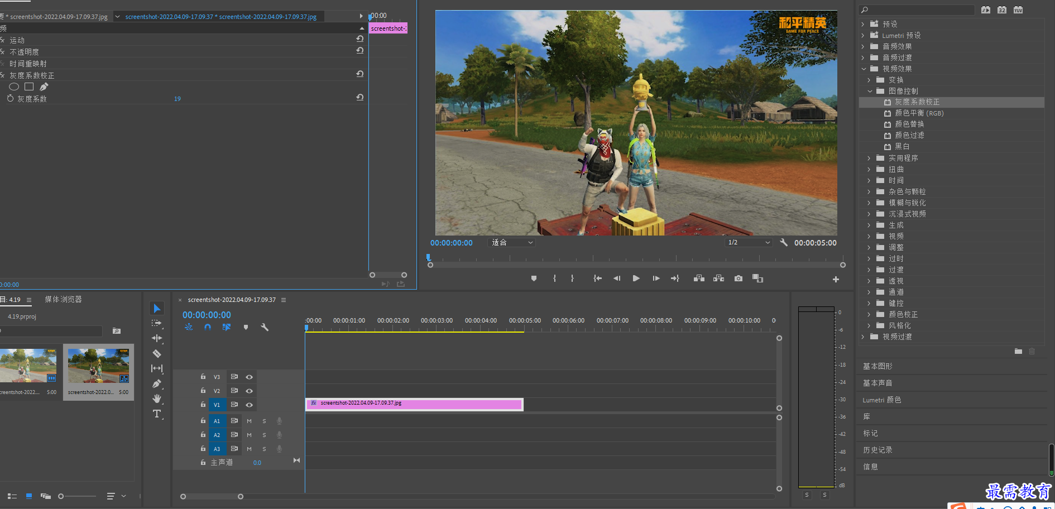Screen dimensions: 1055x509
Task: Select the Razor tool
Action: 157,353
